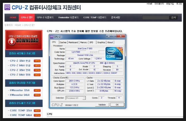Click the 'Intel Core i7 860' name field
186x121 pixels.
click(85, 49)
